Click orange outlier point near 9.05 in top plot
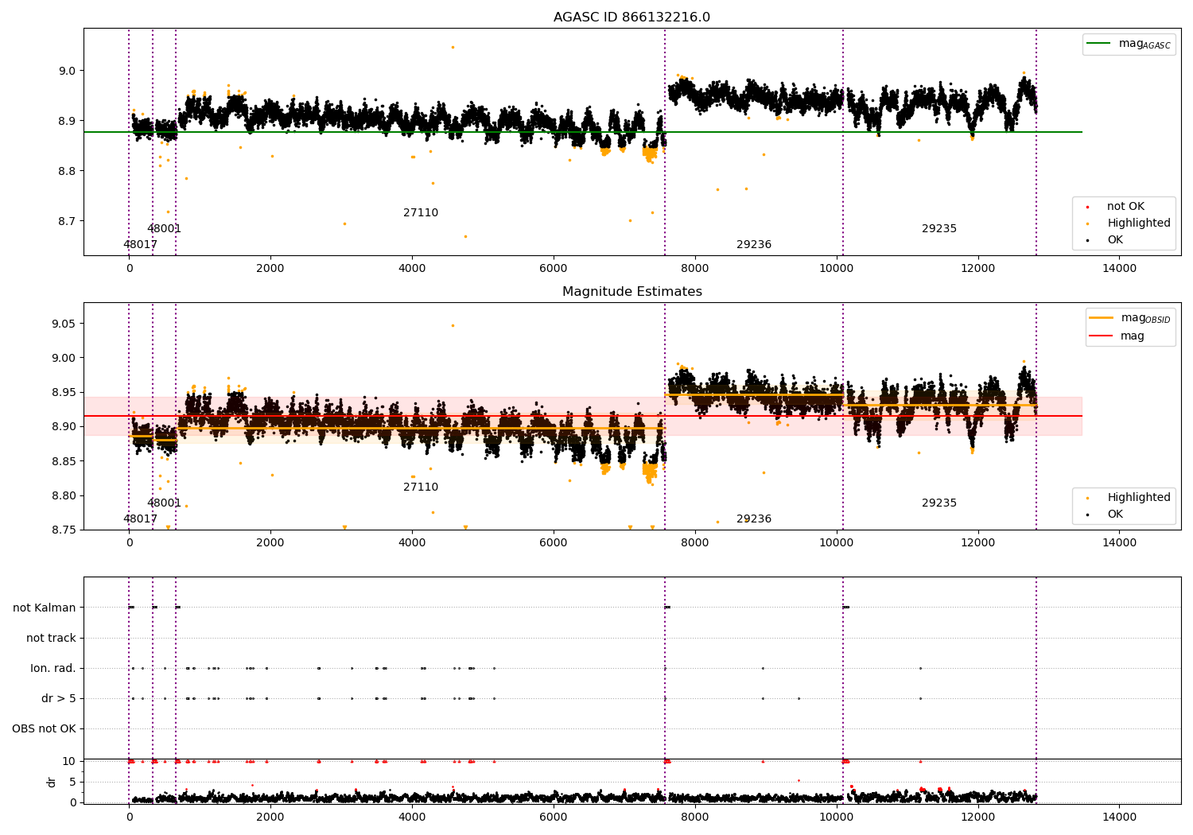The height and width of the screenshot is (835, 1193). click(453, 47)
